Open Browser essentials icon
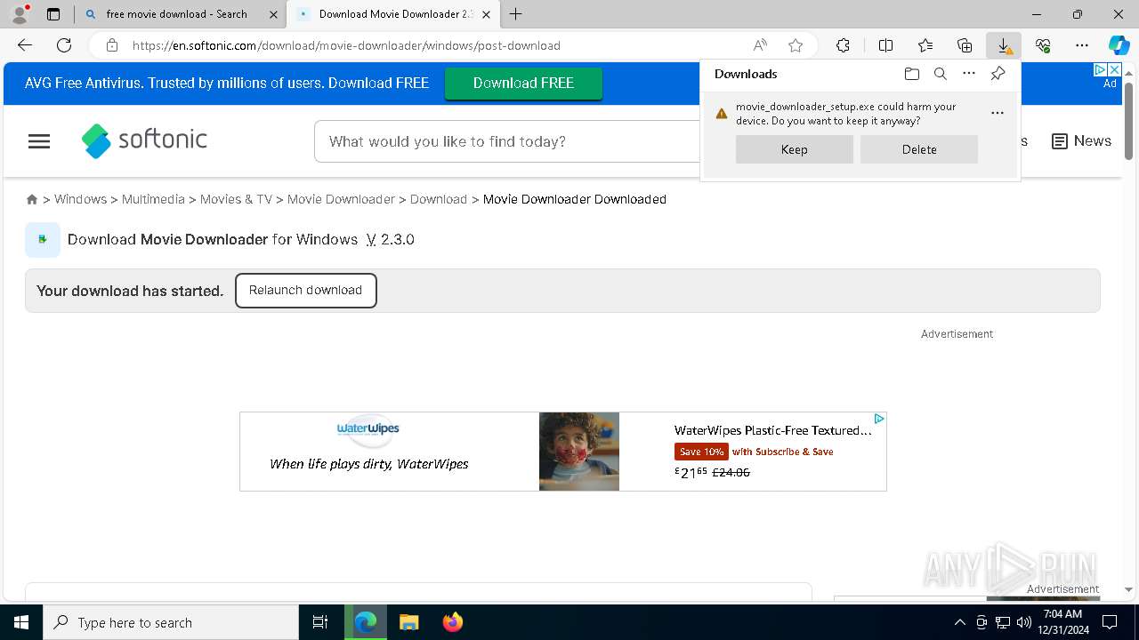 [x=1043, y=45]
